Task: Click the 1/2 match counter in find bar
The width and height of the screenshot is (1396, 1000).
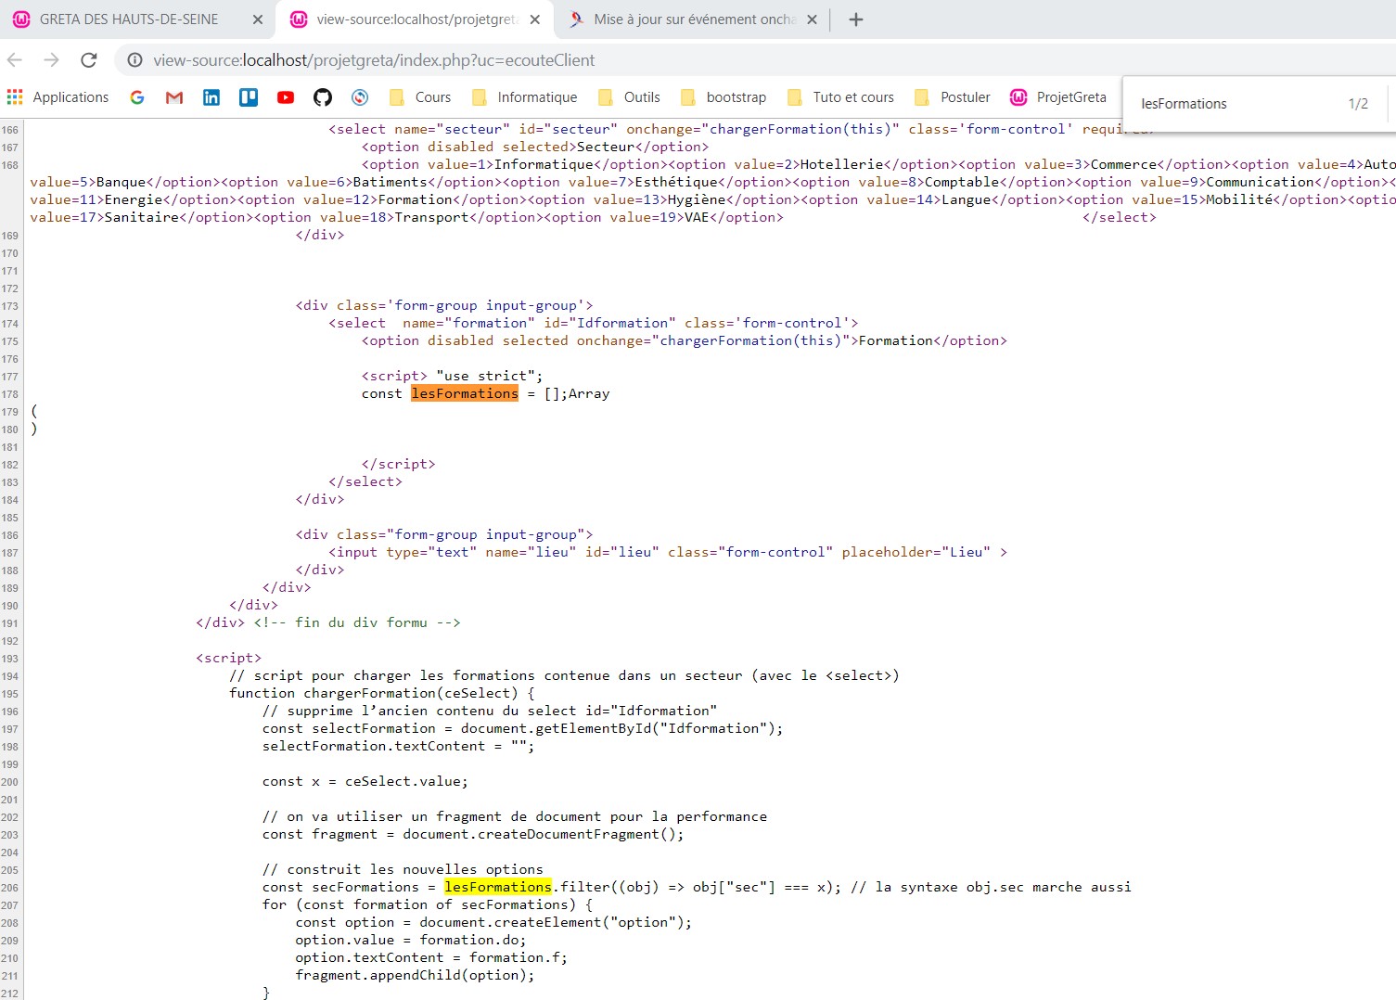Action: 1358,104
